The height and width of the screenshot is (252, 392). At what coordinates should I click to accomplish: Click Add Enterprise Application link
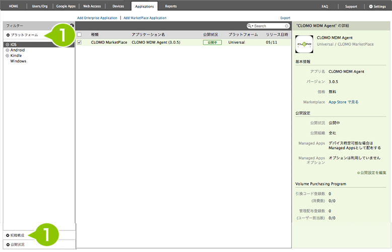[x=97, y=18]
